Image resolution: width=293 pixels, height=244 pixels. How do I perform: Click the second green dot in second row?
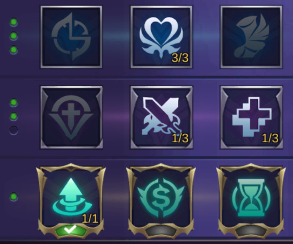coord(14,116)
